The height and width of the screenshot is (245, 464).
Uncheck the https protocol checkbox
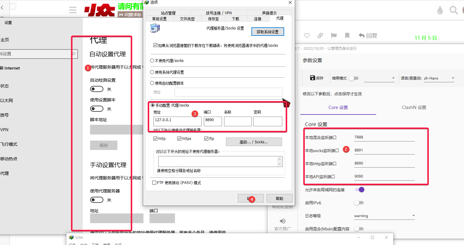click(180, 139)
